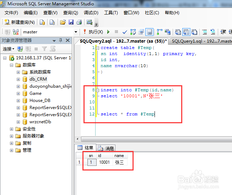232x195 pixels.
Task: Click the Cancel executing query stop icon
Action: click(117, 32)
